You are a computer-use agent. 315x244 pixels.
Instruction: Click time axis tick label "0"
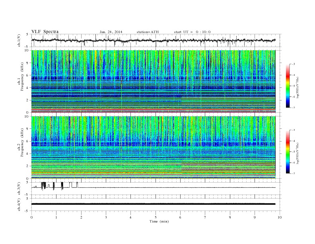point(31,217)
